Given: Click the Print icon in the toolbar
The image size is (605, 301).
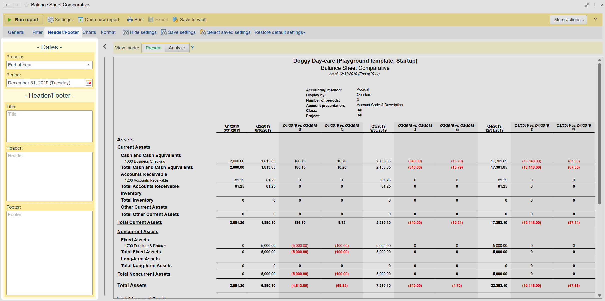Looking at the screenshot, I should [x=130, y=20].
